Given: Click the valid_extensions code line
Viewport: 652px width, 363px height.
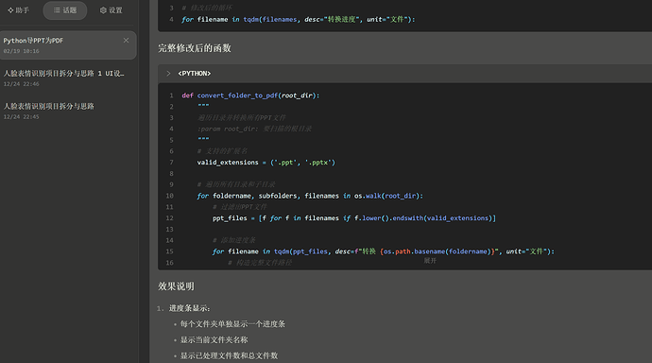Looking at the screenshot, I should [266, 163].
